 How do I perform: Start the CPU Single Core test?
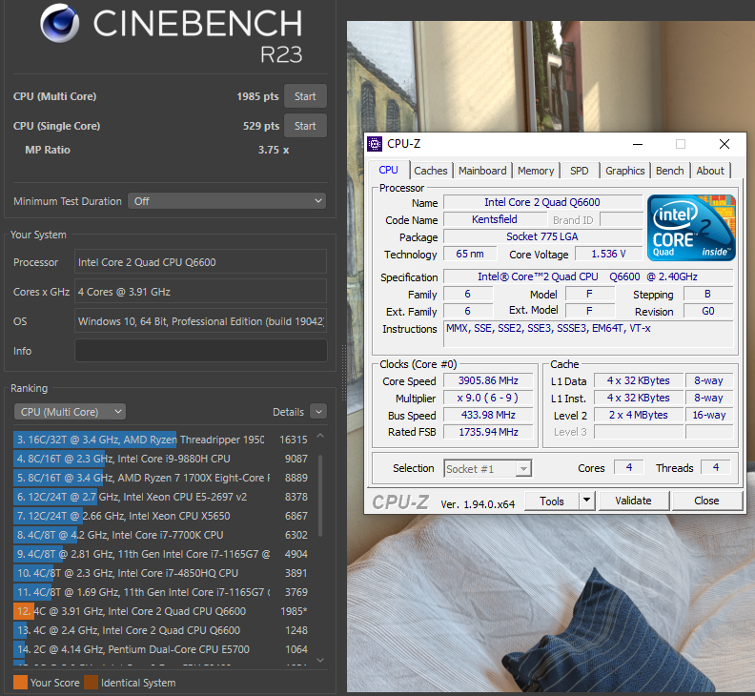click(305, 126)
